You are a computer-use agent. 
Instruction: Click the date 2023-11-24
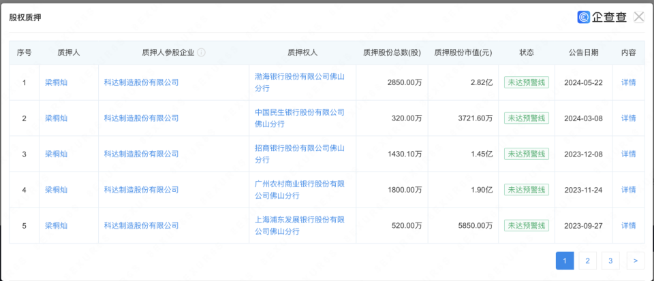[583, 190]
